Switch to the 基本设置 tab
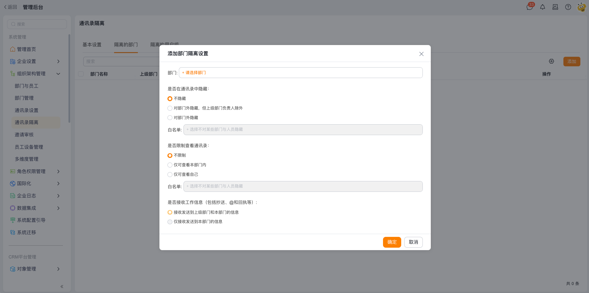Screen dimensions: 589x293 (x=92, y=45)
